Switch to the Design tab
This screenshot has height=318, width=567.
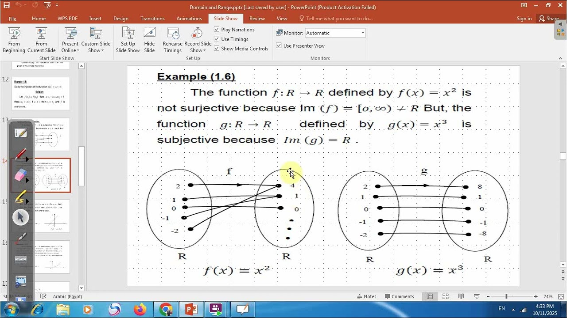(x=121, y=19)
